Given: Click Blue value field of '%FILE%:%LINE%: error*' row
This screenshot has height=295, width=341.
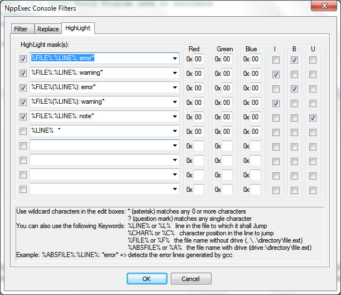Looking at the screenshot, I should tap(256, 59).
